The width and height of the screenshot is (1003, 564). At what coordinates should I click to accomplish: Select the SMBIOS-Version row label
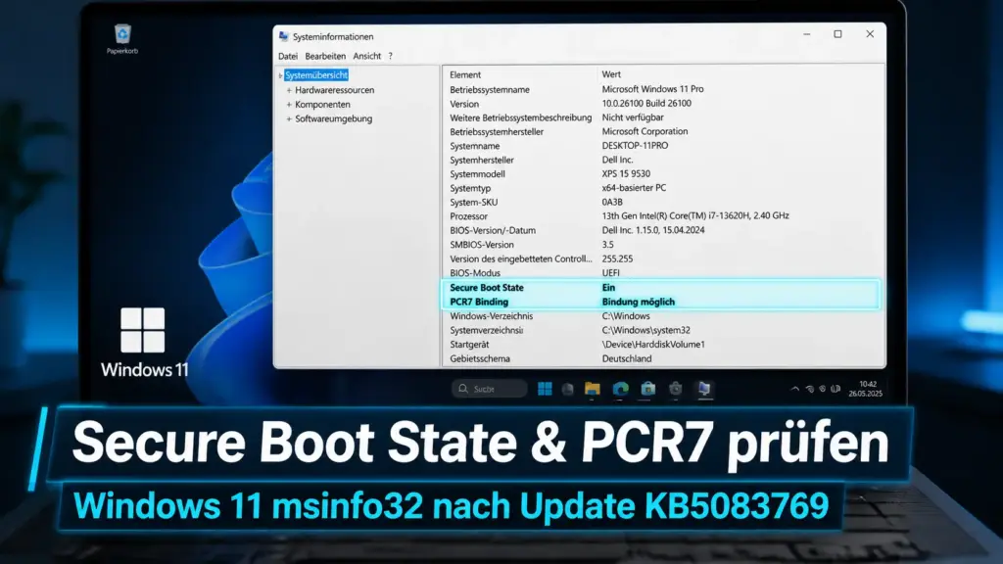pyautogui.click(x=482, y=244)
